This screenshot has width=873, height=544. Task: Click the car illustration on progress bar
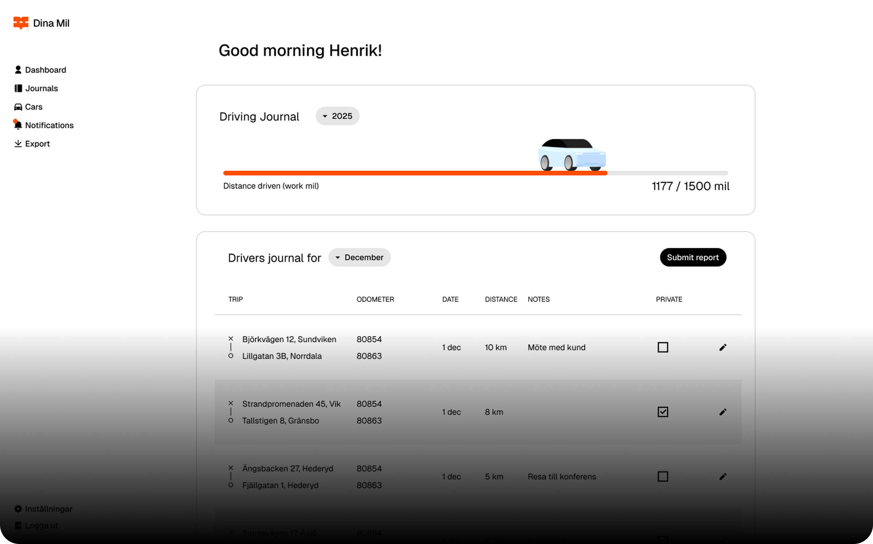point(571,155)
